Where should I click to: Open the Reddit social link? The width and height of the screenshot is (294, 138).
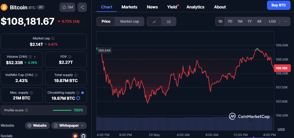75,136
